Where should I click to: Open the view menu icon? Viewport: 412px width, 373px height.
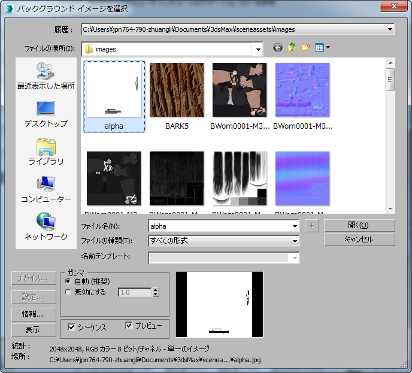click(x=319, y=48)
